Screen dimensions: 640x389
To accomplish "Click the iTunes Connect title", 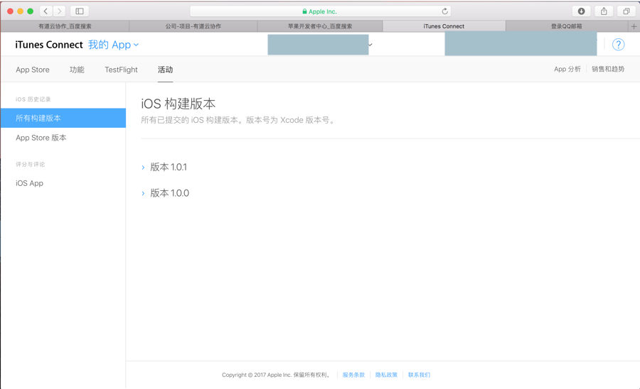I will click(x=49, y=45).
